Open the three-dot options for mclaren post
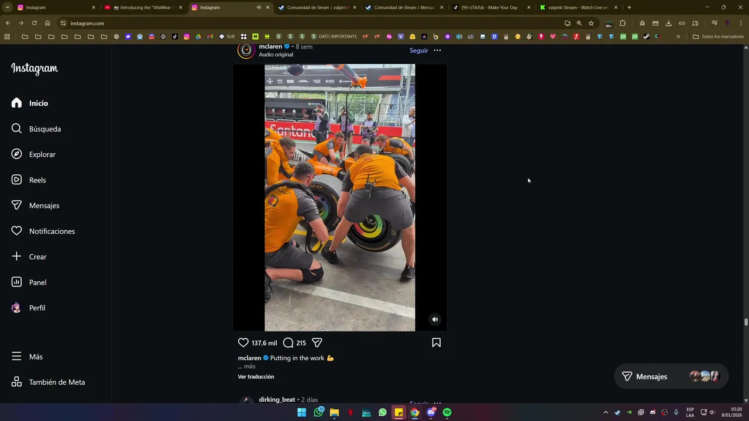This screenshot has width=749, height=421. [x=437, y=50]
